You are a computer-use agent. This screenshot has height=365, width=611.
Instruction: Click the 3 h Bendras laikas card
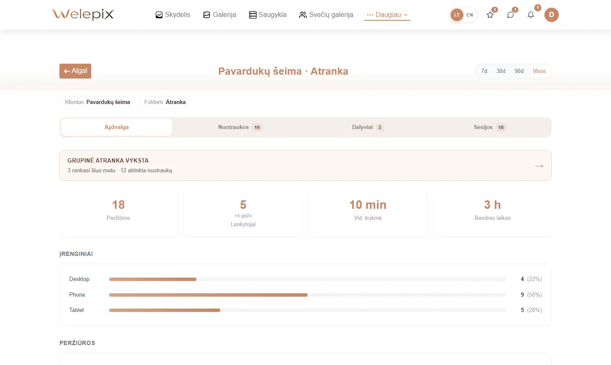pos(493,213)
